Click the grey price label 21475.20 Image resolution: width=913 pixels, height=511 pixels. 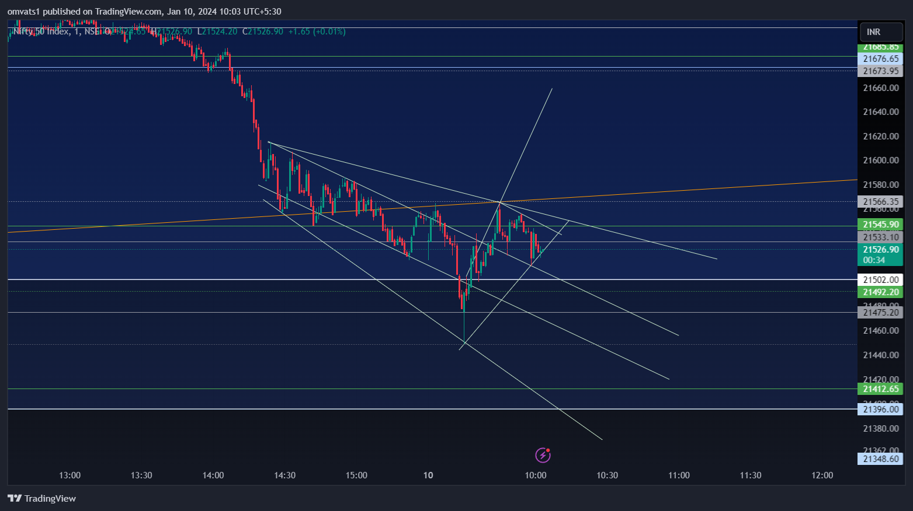(x=880, y=313)
